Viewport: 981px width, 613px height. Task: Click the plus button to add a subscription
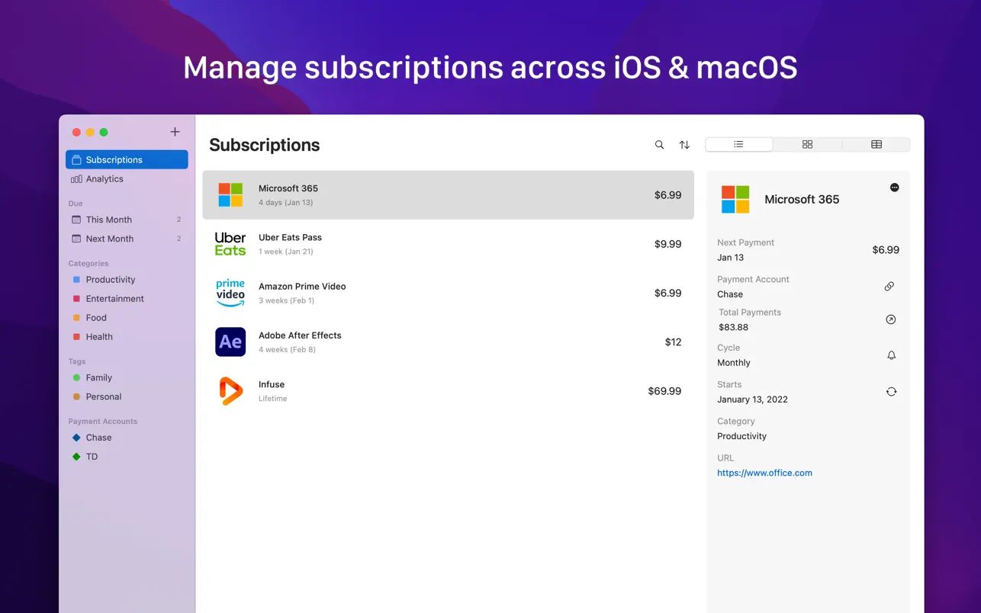175,131
